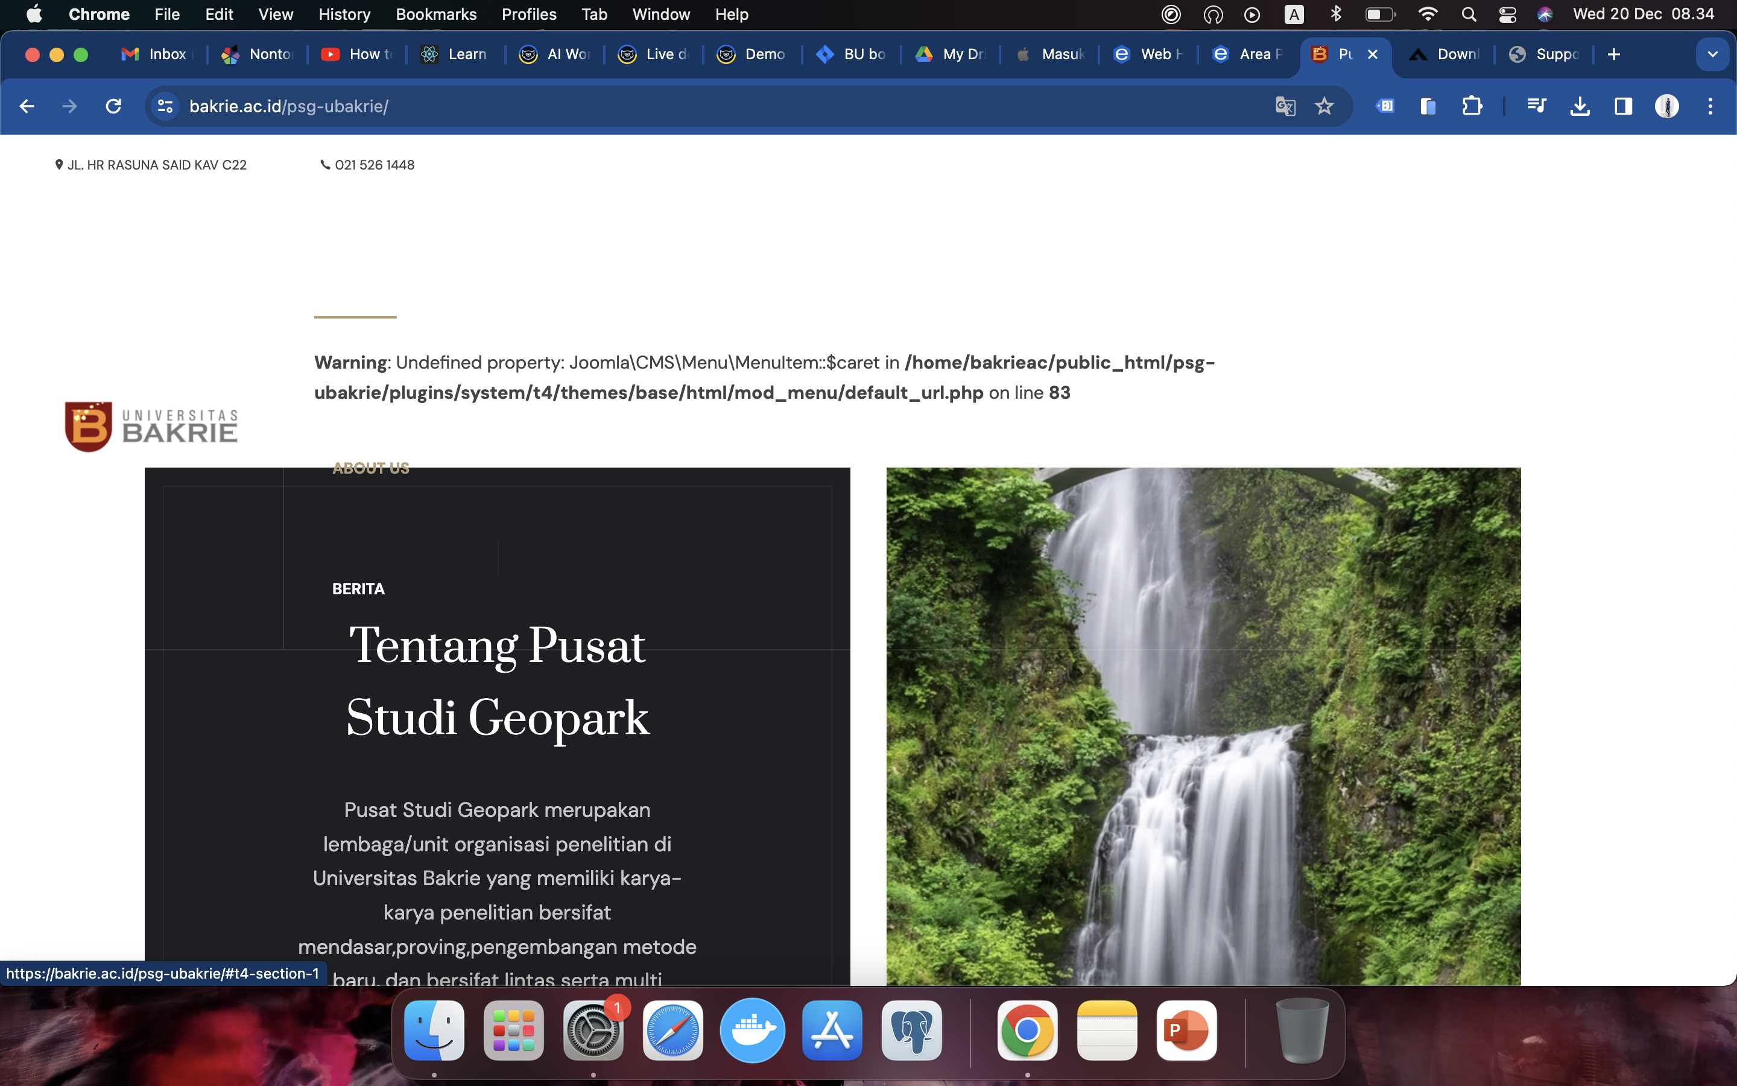Click the ABOUT US menu link

pos(370,468)
